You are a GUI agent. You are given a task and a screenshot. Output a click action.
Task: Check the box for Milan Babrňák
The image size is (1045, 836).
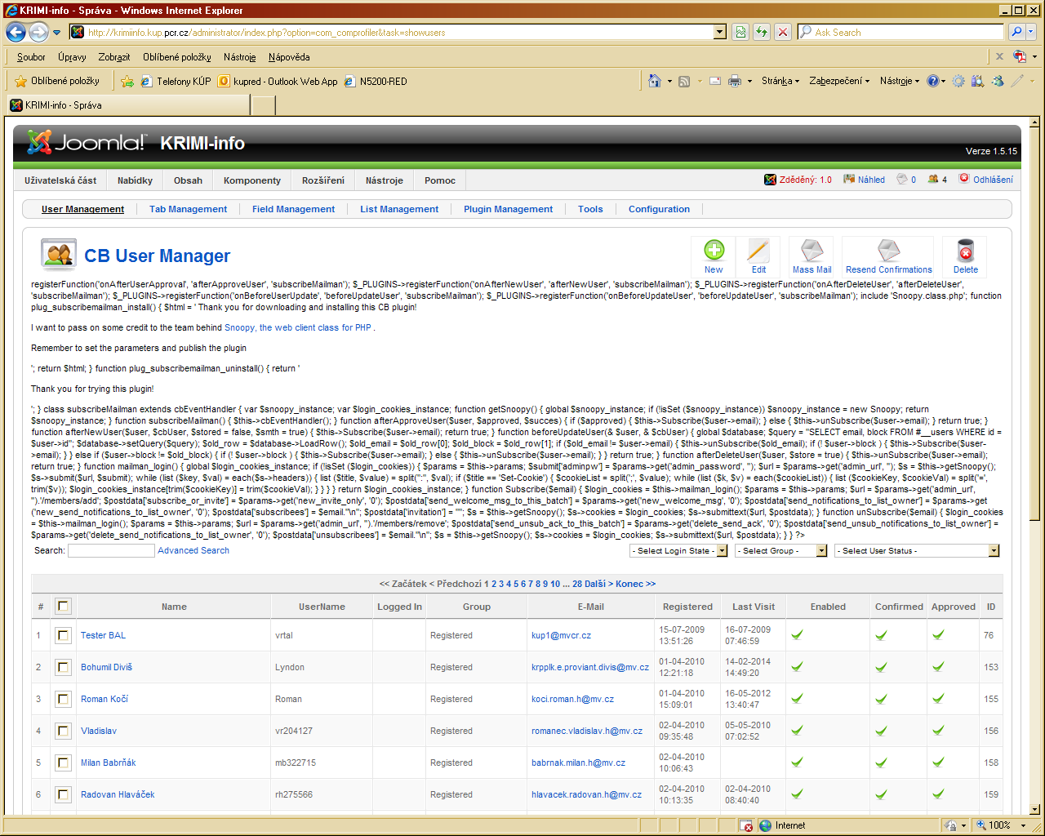[63, 763]
